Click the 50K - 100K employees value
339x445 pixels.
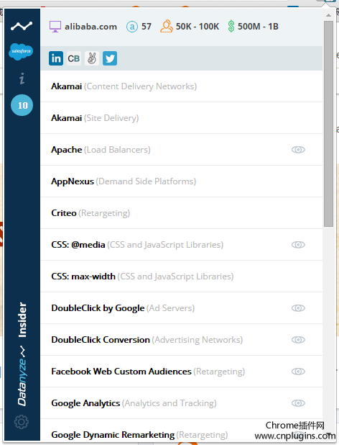pyautogui.click(x=198, y=27)
